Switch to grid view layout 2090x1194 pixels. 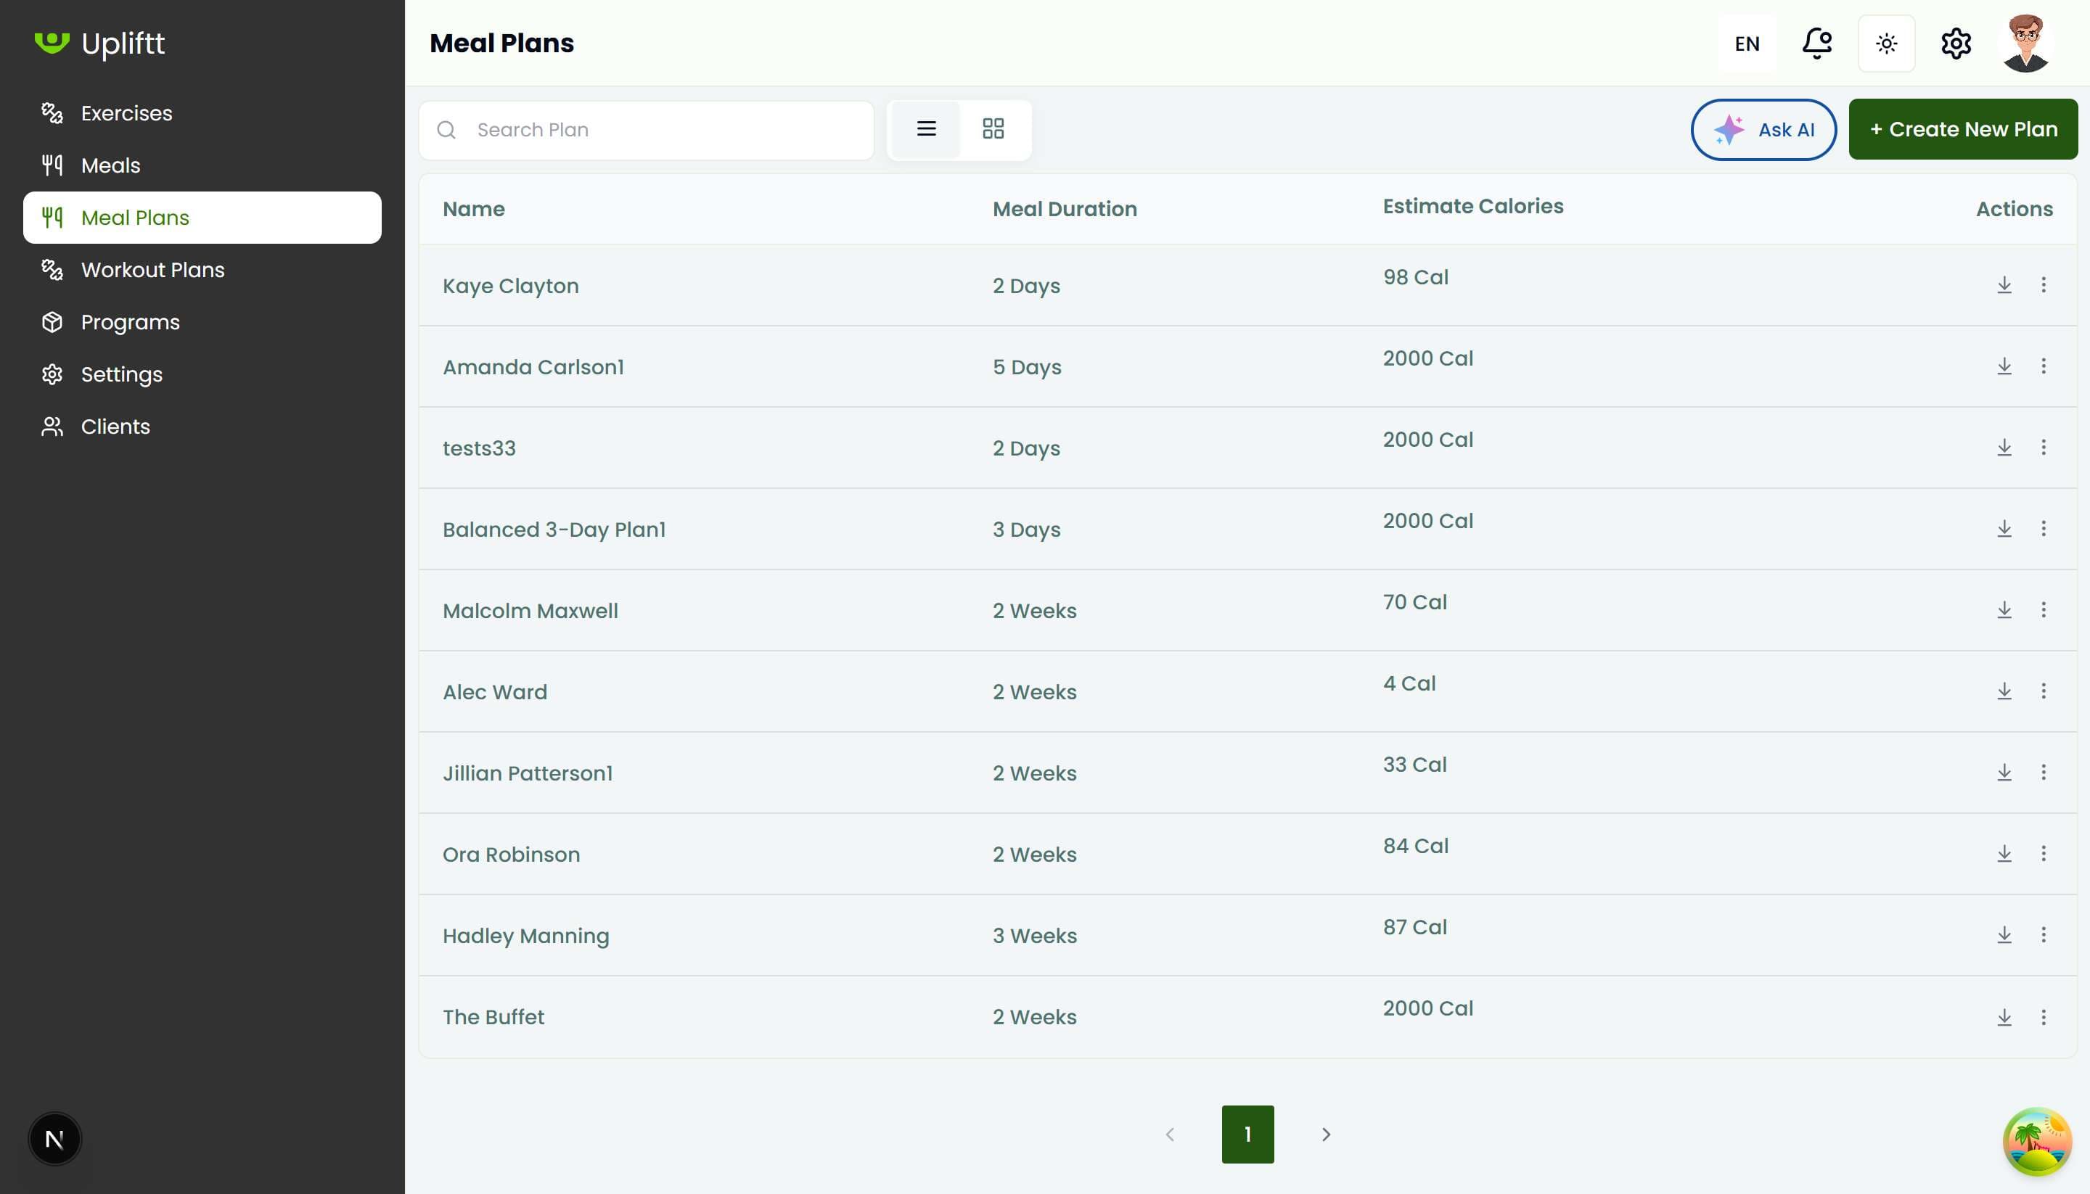click(x=993, y=128)
